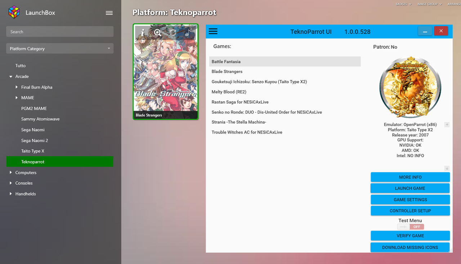Image resolution: width=461 pixels, height=264 pixels.
Task: Open the TeknoParrot UI hamburger menu
Action: [x=213, y=31]
